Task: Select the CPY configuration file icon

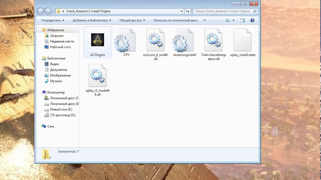Action: pyautogui.click(x=125, y=40)
